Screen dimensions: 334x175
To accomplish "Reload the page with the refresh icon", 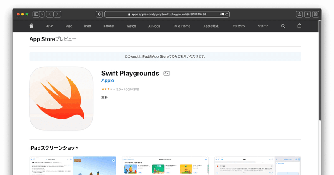I will pos(227,14).
